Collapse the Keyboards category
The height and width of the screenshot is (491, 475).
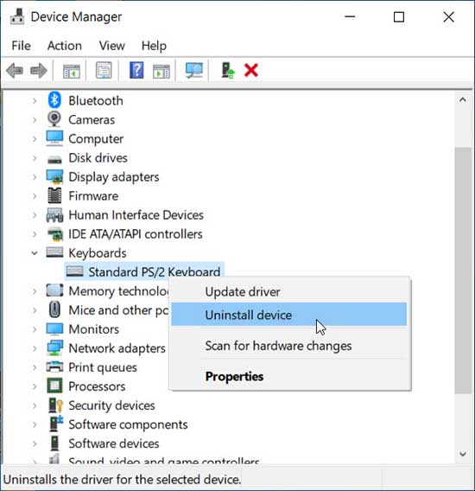(35, 253)
